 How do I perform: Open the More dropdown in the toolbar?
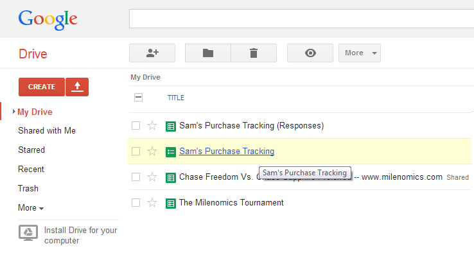(360, 53)
